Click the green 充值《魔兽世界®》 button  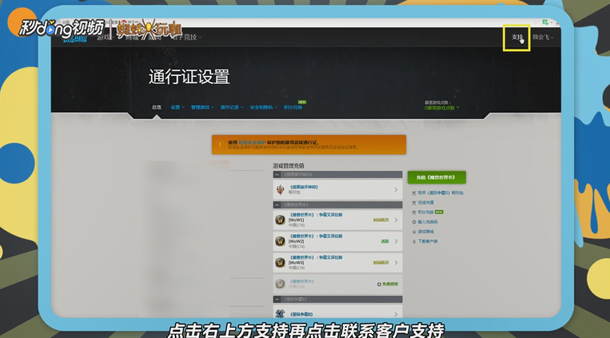pos(437,177)
